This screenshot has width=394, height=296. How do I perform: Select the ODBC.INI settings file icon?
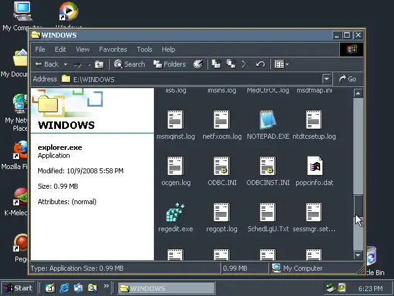(x=222, y=166)
